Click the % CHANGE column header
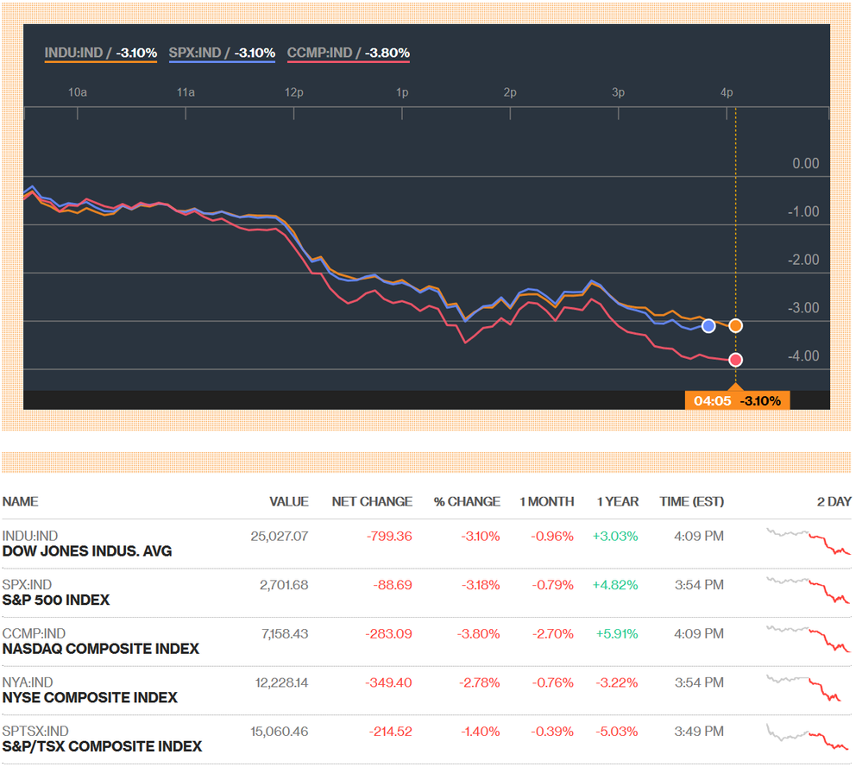The image size is (862, 767). [467, 502]
